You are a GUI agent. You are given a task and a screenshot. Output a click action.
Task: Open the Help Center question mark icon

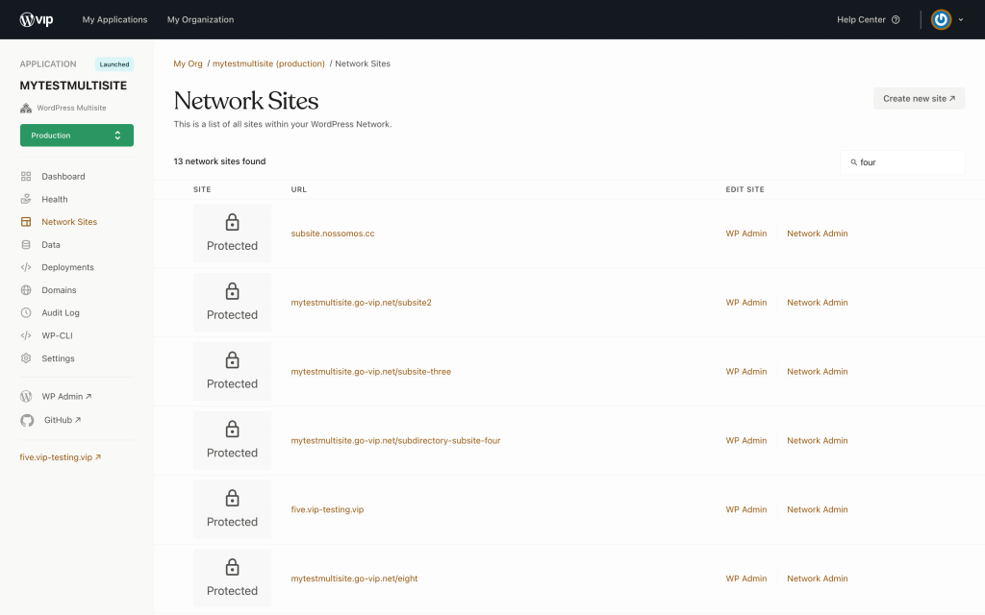tap(896, 19)
